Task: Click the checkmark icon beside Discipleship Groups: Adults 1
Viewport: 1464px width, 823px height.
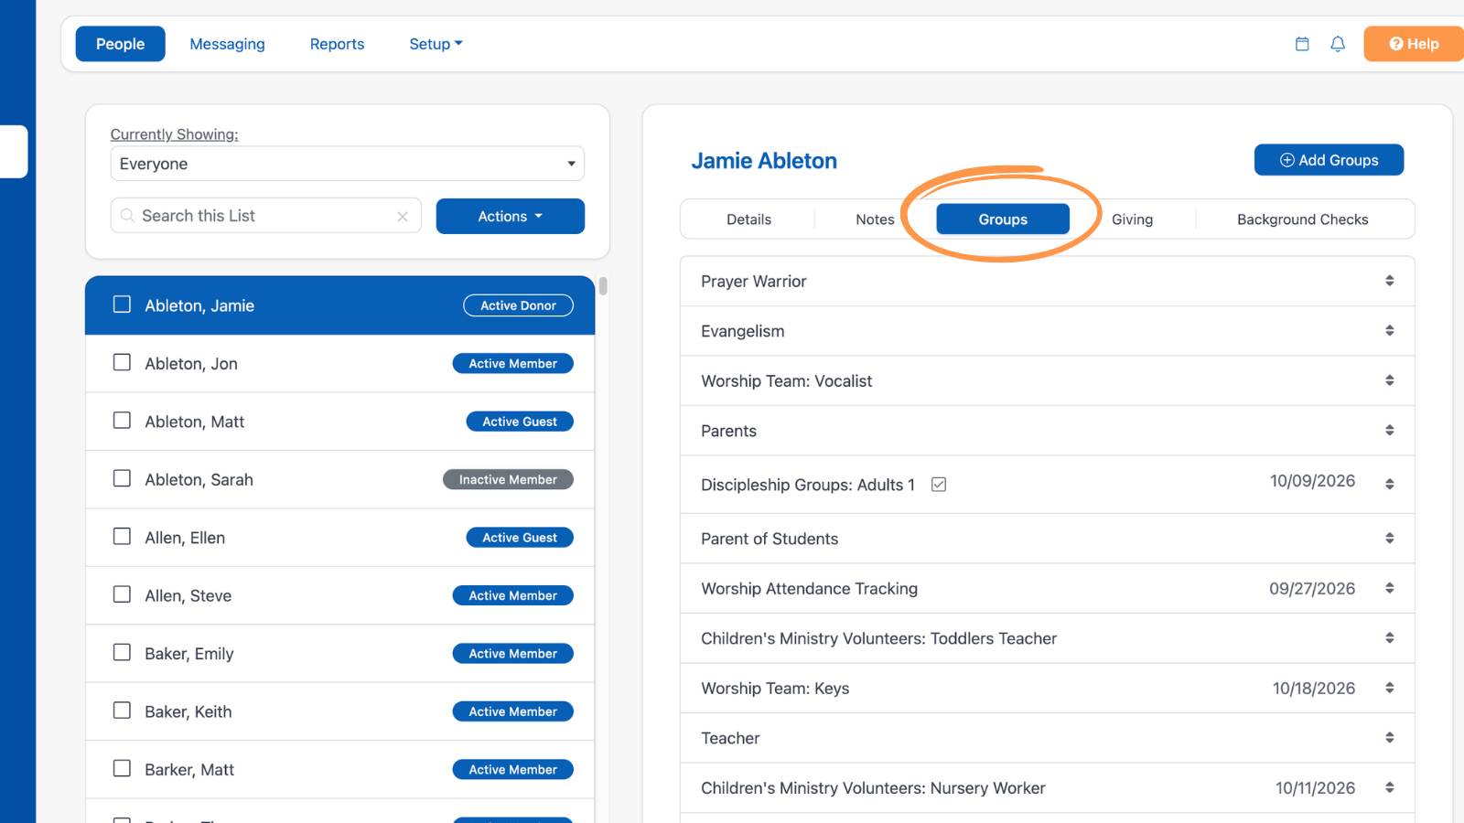Action: tap(939, 485)
